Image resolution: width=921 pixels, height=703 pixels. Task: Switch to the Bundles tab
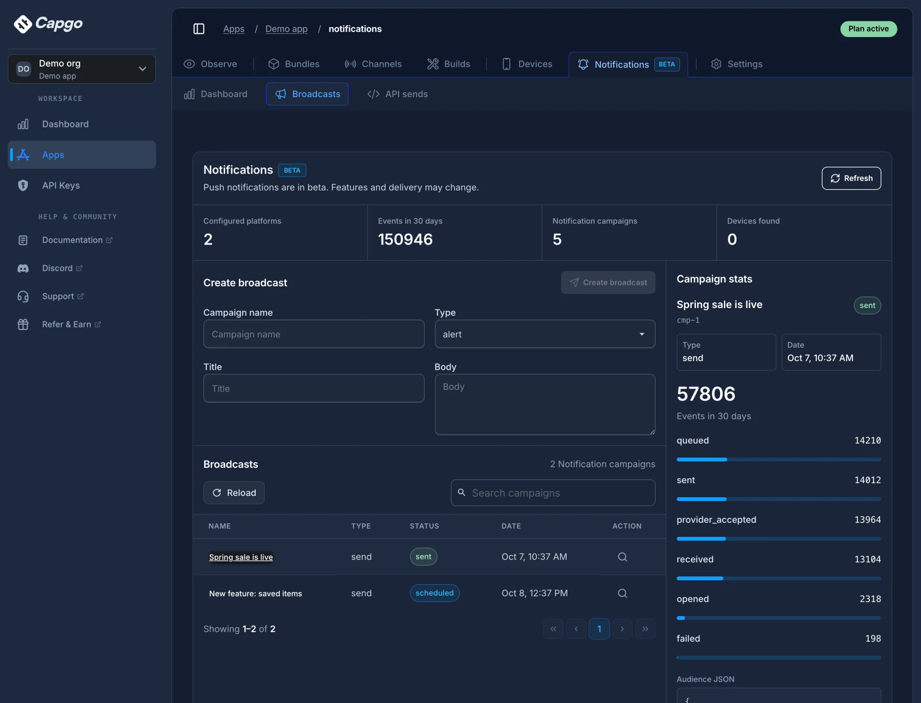coord(294,64)
